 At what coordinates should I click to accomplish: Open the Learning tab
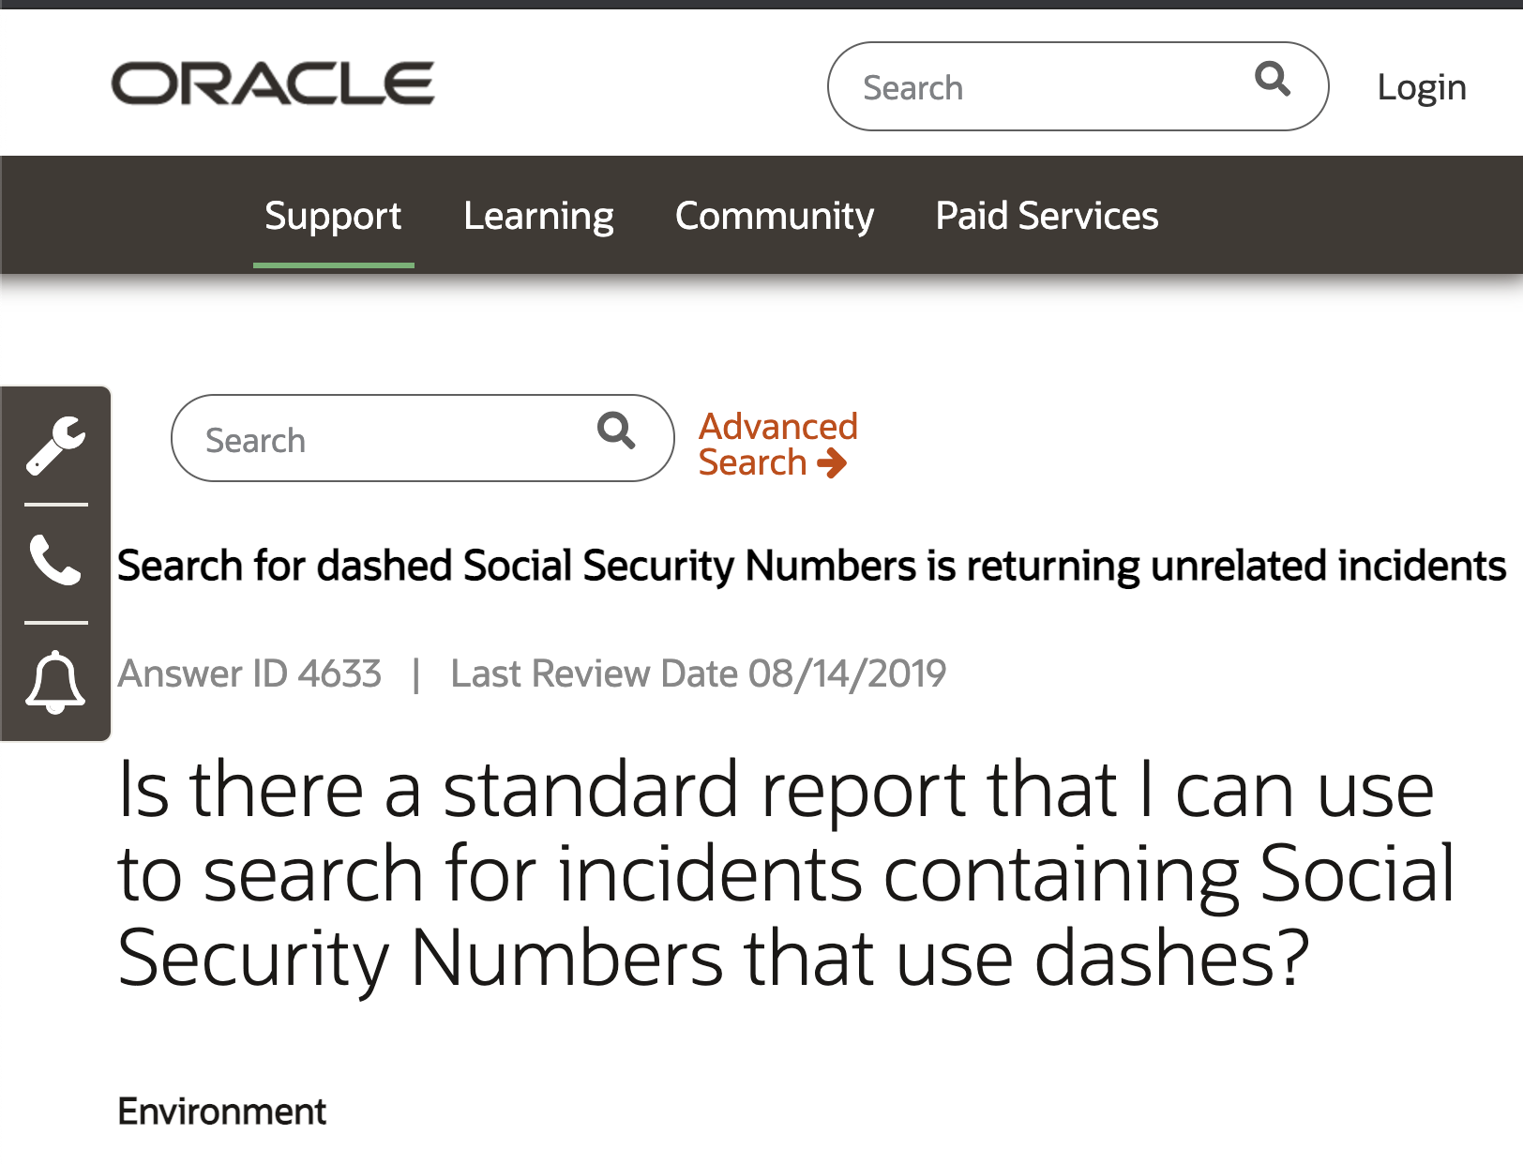tap(538, 217)
